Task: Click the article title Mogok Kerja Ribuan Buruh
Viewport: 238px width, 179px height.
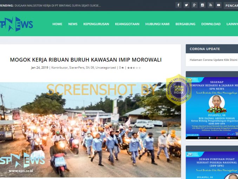Action: click(x=86, y=60)
